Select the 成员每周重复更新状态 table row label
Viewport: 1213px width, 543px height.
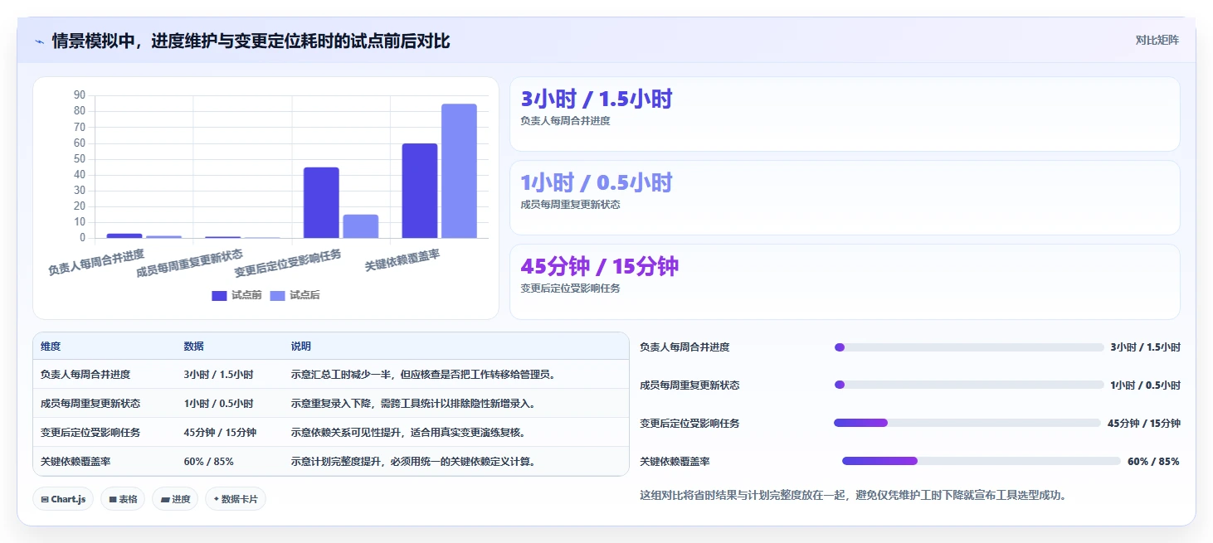click(90, 404)
